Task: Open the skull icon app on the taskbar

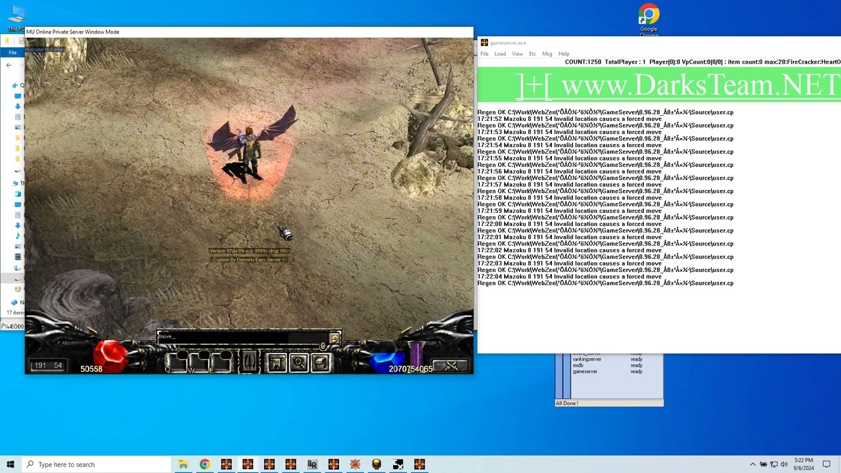Action: 376,464
